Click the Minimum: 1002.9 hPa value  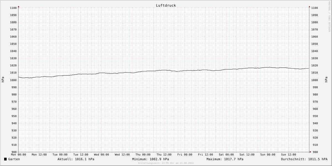point(151,159)
